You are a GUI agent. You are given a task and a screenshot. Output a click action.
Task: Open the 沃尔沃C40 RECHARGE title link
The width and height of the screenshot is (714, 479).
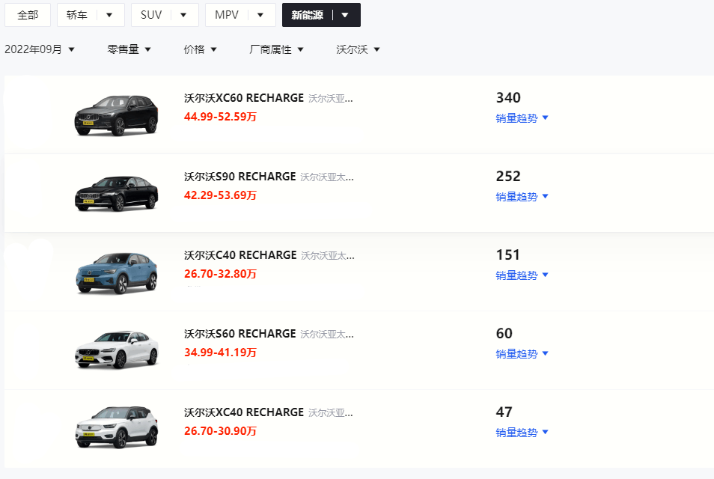(240, 255)
